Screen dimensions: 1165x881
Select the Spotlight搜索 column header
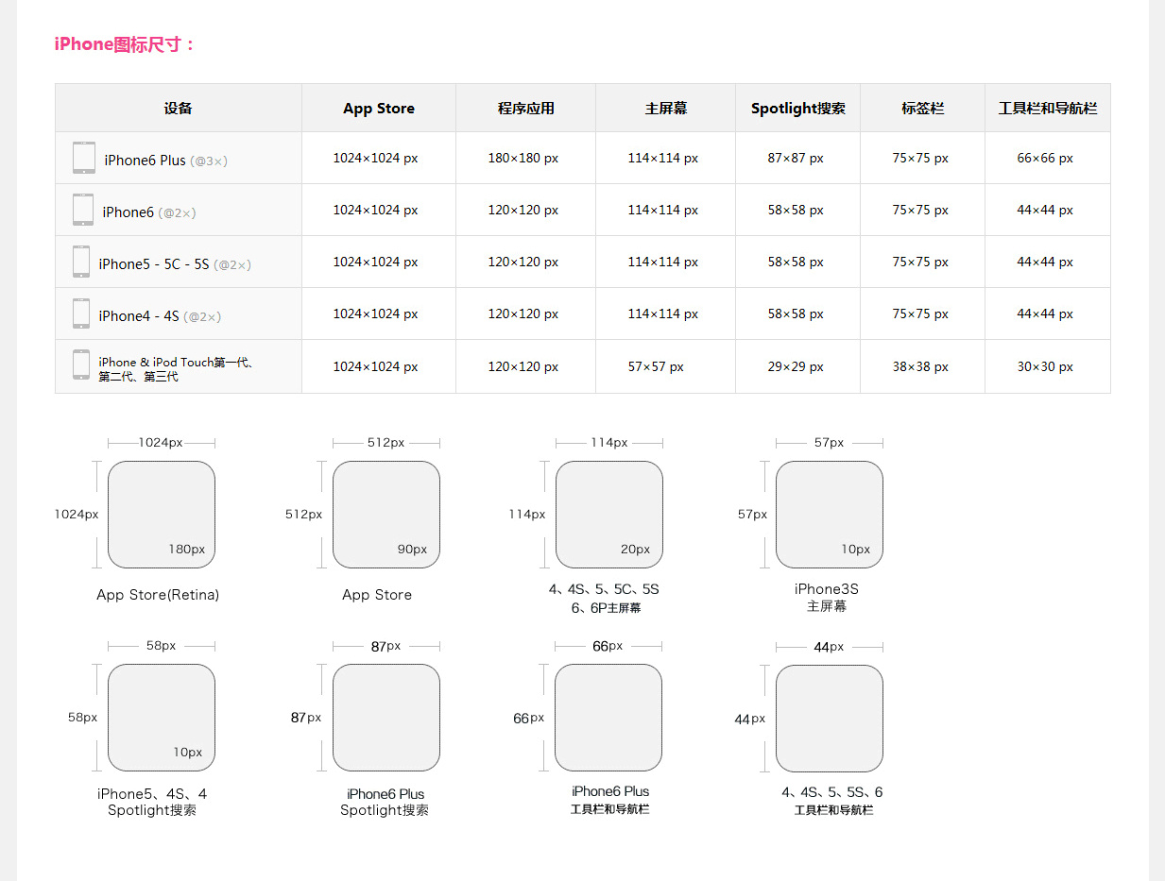coord(797,109)
